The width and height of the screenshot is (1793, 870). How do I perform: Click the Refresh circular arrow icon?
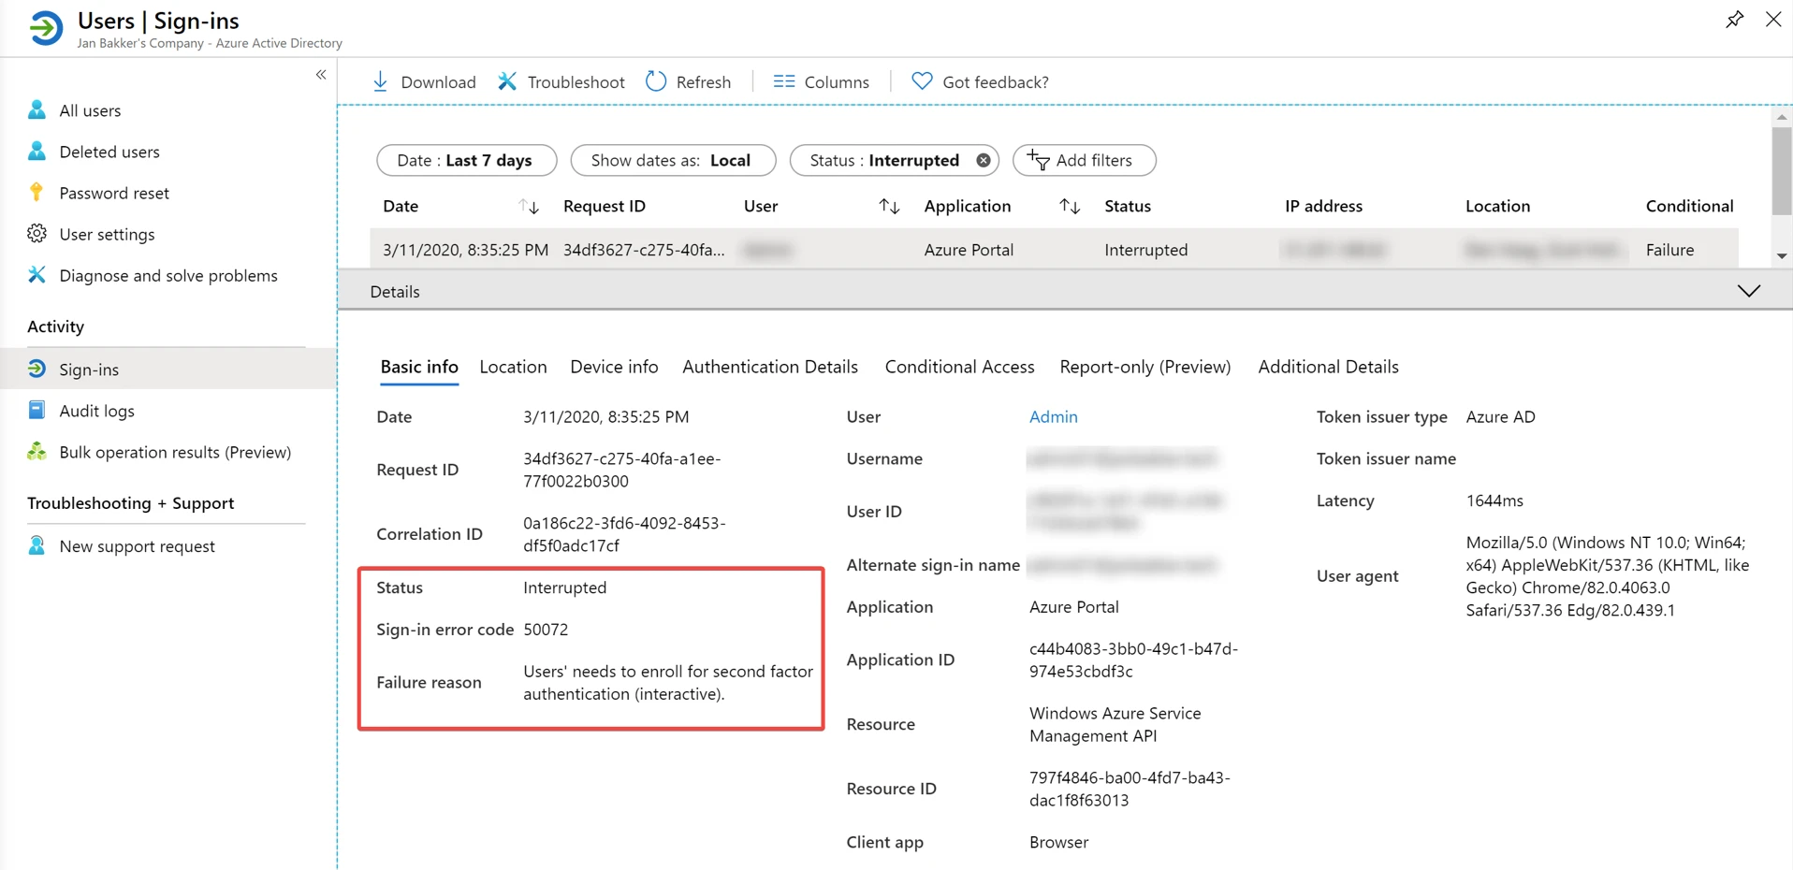pyautogui.click(x=656, y=81)
